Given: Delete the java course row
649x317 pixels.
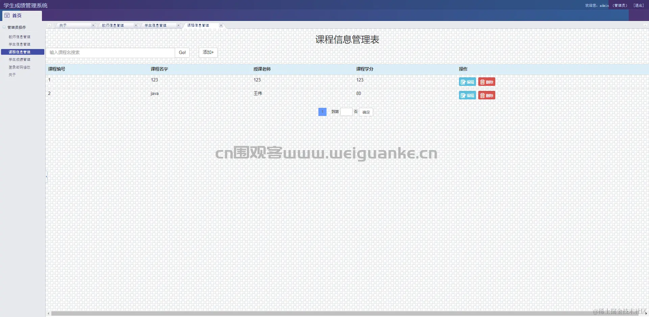Looking at the screenshot, I should click(x=487, y=96).
